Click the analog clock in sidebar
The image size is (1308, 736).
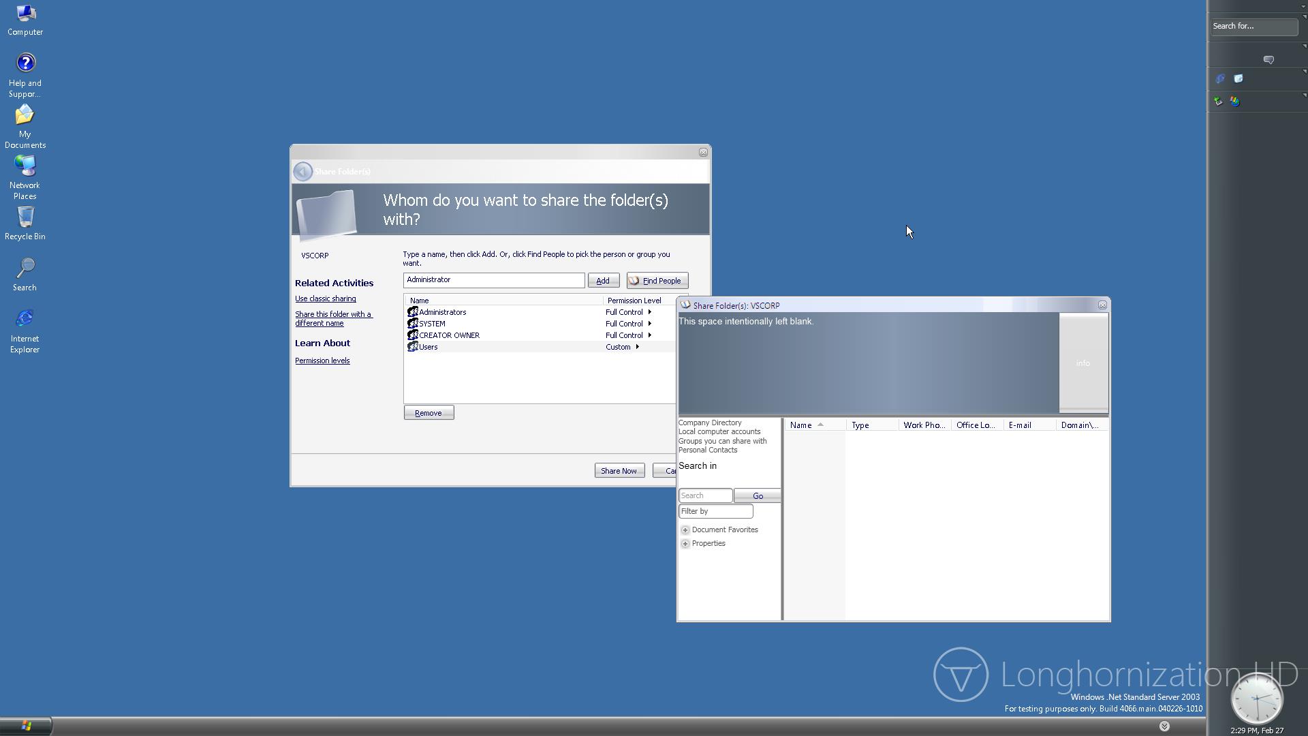1257,699
